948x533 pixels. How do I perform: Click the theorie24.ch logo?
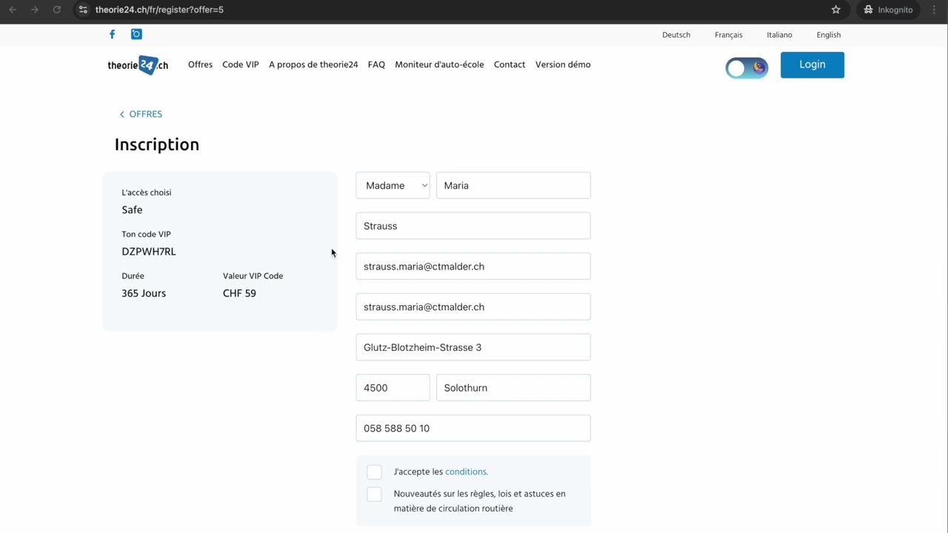(x=138, y=65)
